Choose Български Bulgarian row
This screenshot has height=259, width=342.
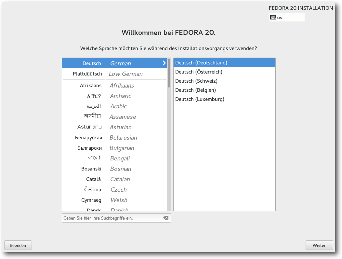[x=114, y=148]
